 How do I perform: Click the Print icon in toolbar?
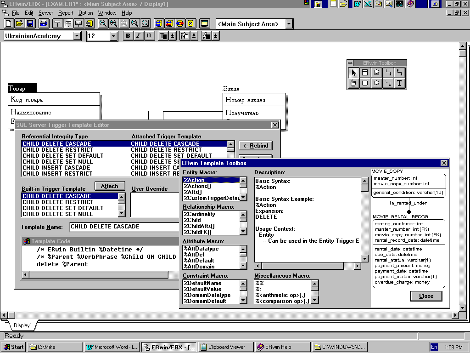[44, 23]
